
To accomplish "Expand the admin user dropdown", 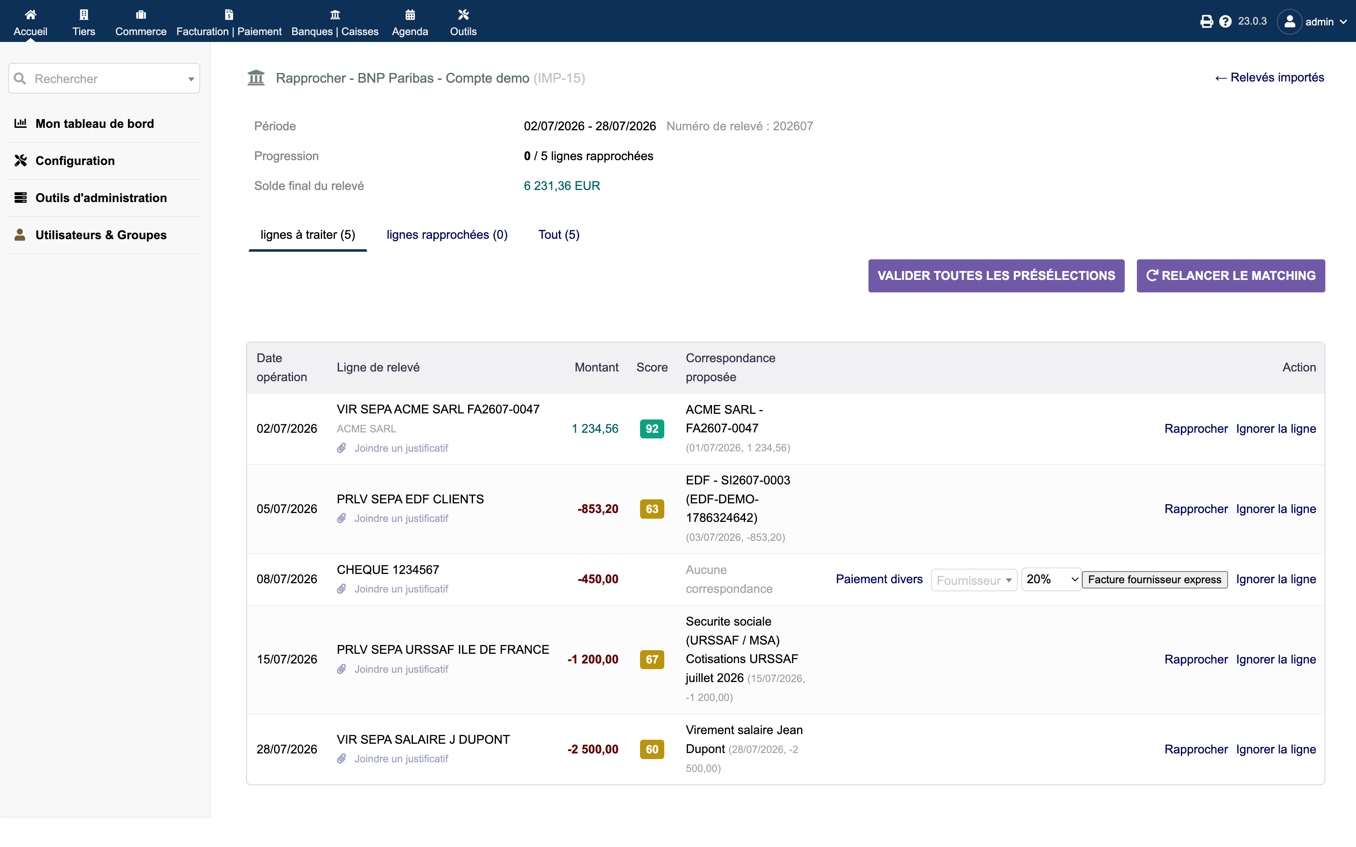I will 1312,21.
